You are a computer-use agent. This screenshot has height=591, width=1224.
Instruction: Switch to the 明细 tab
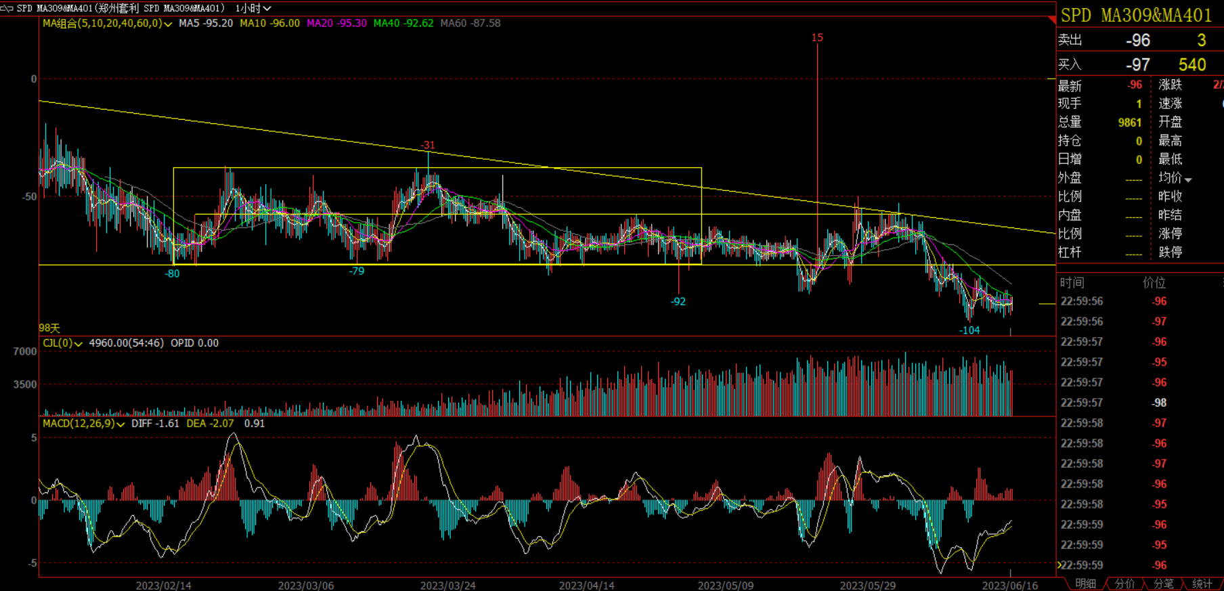(1085, 584)
